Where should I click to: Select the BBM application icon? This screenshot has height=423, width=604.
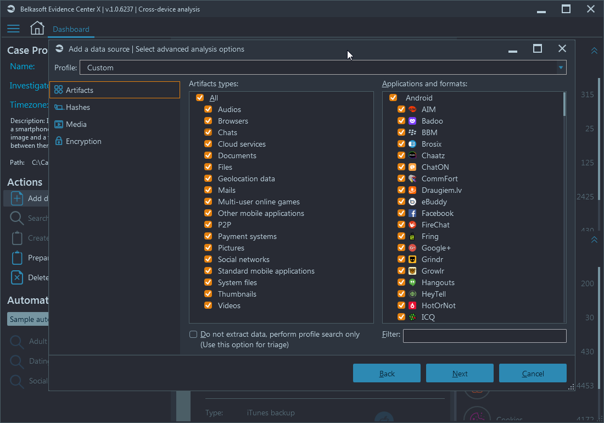pyautogui.click(x=412, y=132)
